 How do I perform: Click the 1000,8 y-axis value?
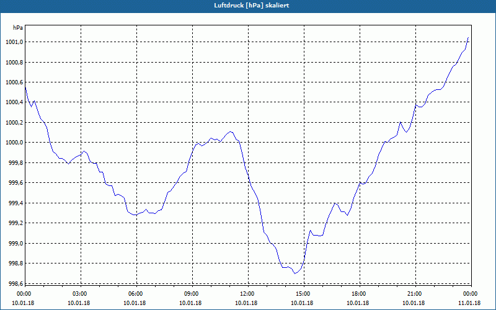click(14, 63)
